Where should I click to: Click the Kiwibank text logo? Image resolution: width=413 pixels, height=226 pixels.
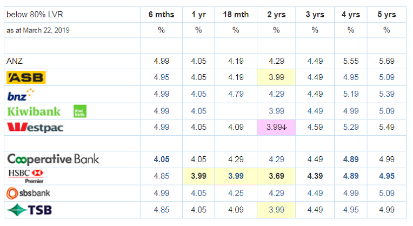point(34,111)
